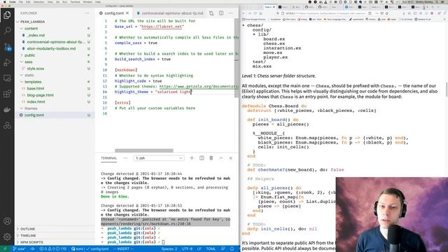Bookmark the page with the star icon
Viewport: 448px width, 252px height.
pos(387,13)
